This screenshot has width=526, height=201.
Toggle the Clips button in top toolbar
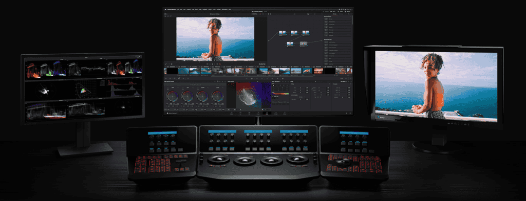pos(333,12)
